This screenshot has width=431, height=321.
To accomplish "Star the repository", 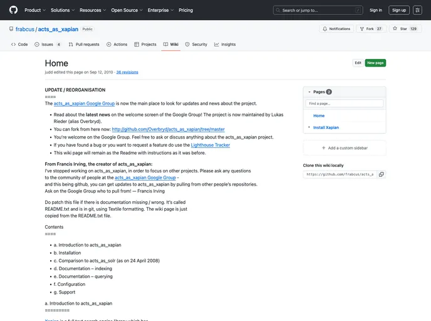I will [405, 29].
